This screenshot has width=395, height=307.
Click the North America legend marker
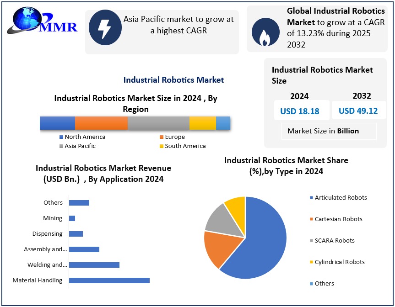[x=61, y=137]
